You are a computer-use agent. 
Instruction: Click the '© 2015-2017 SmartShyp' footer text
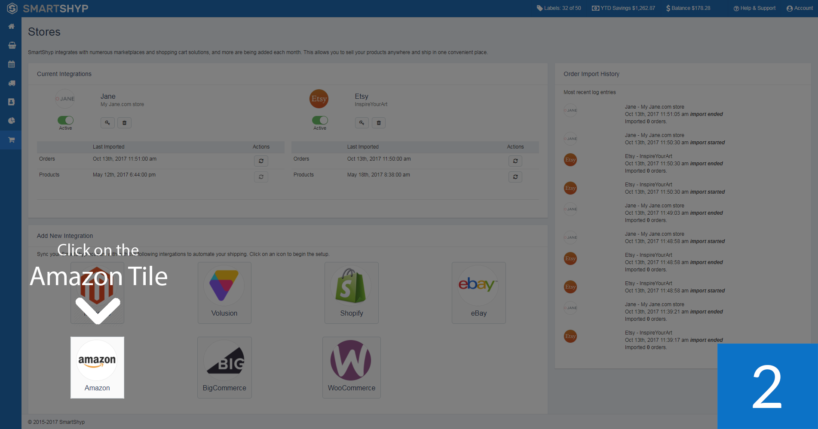coord(56,422)
